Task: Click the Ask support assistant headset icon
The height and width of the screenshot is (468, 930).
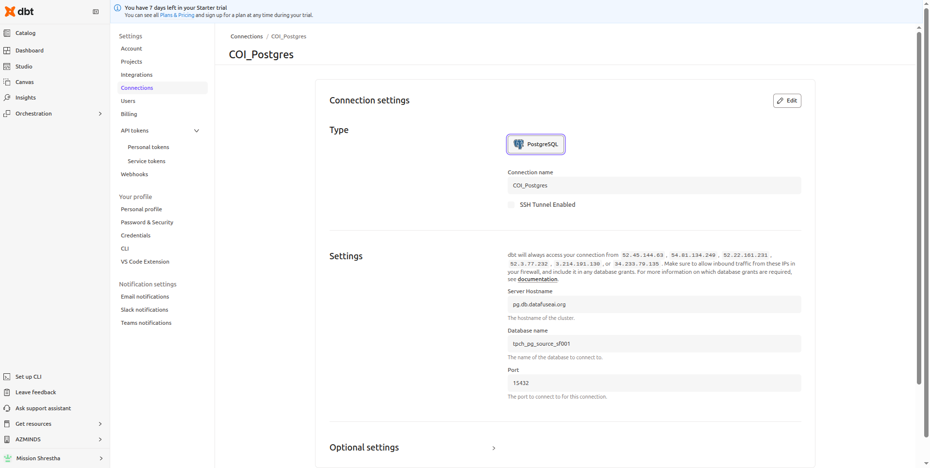Action: 7,408
